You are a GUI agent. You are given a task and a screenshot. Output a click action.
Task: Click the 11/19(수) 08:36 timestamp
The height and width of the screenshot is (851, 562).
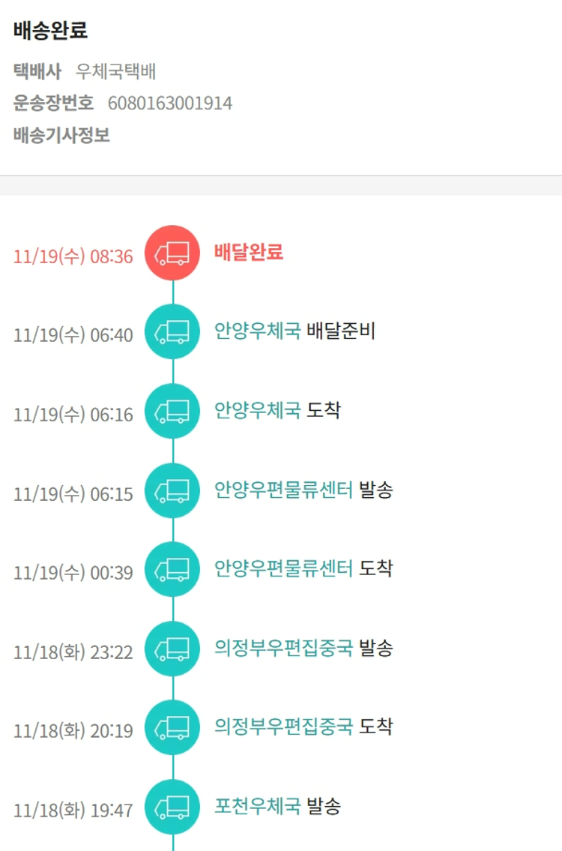(73, 256)
